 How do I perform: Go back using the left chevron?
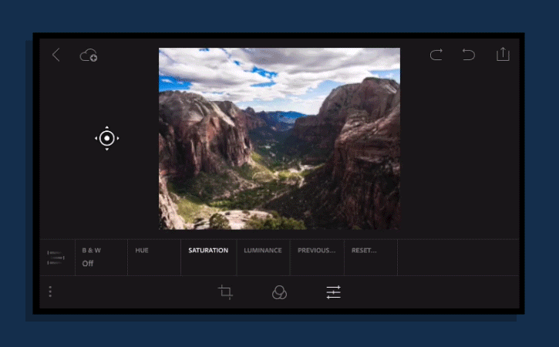[56, 55]
